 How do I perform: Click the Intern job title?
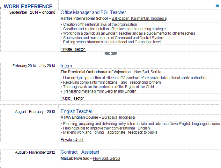[66, 66]
